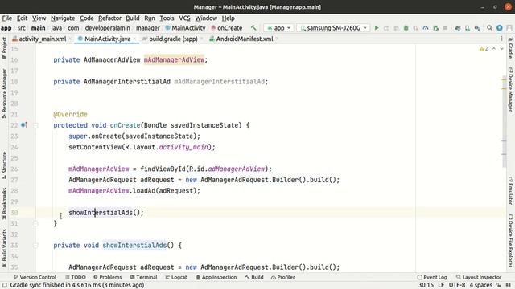The height and width of the screenshot is (289, 515).
Task: Open the File menu
Action: (x=7, y=18)
